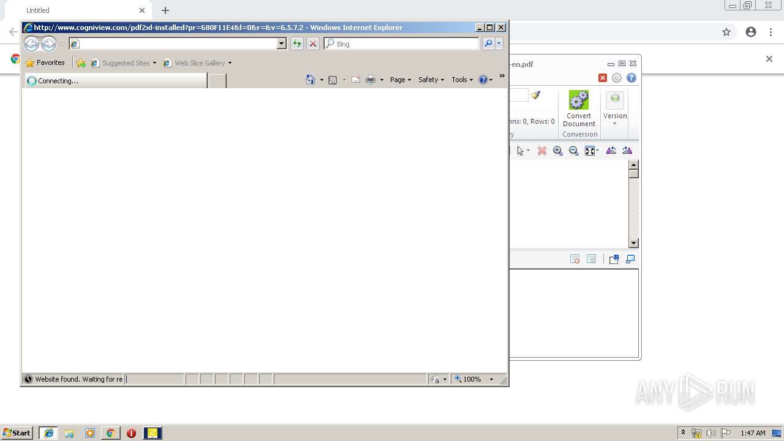Image resolution: width=784 pixels, height=441 pixels.
Task: Bookmark this page with Chrome star
Action: 726,32
